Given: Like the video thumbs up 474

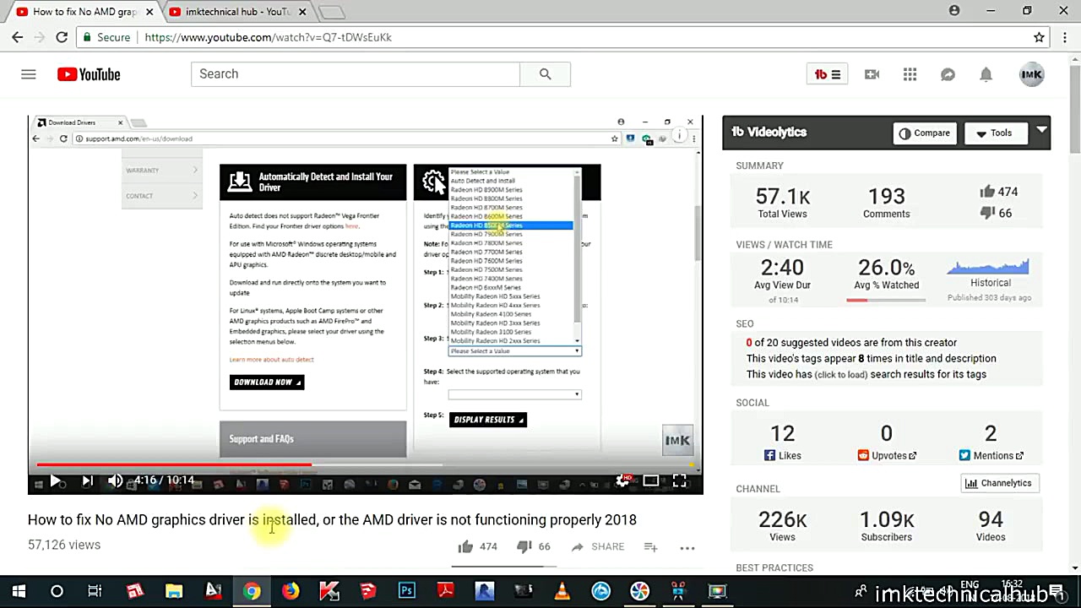Looking at the screenshot, I should pyautogui.click(x=478, y=547).
